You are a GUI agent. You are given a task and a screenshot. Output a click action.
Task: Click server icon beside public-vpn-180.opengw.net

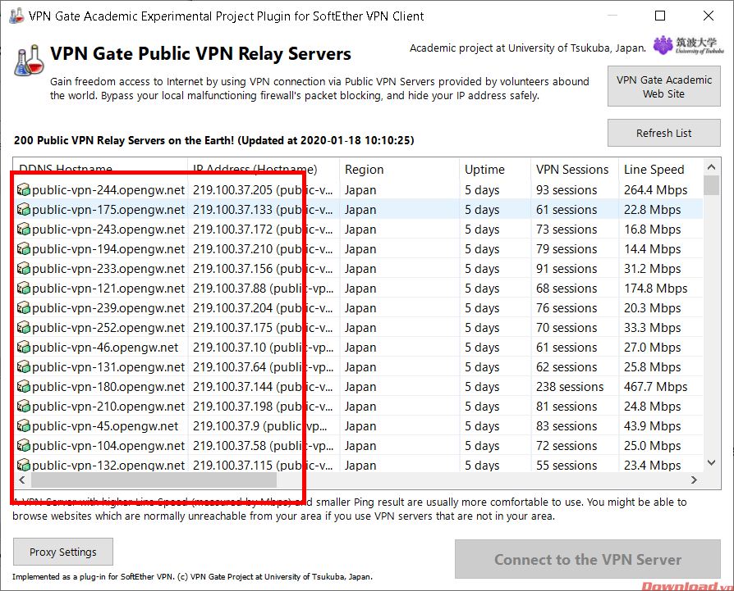click(24, 386)
